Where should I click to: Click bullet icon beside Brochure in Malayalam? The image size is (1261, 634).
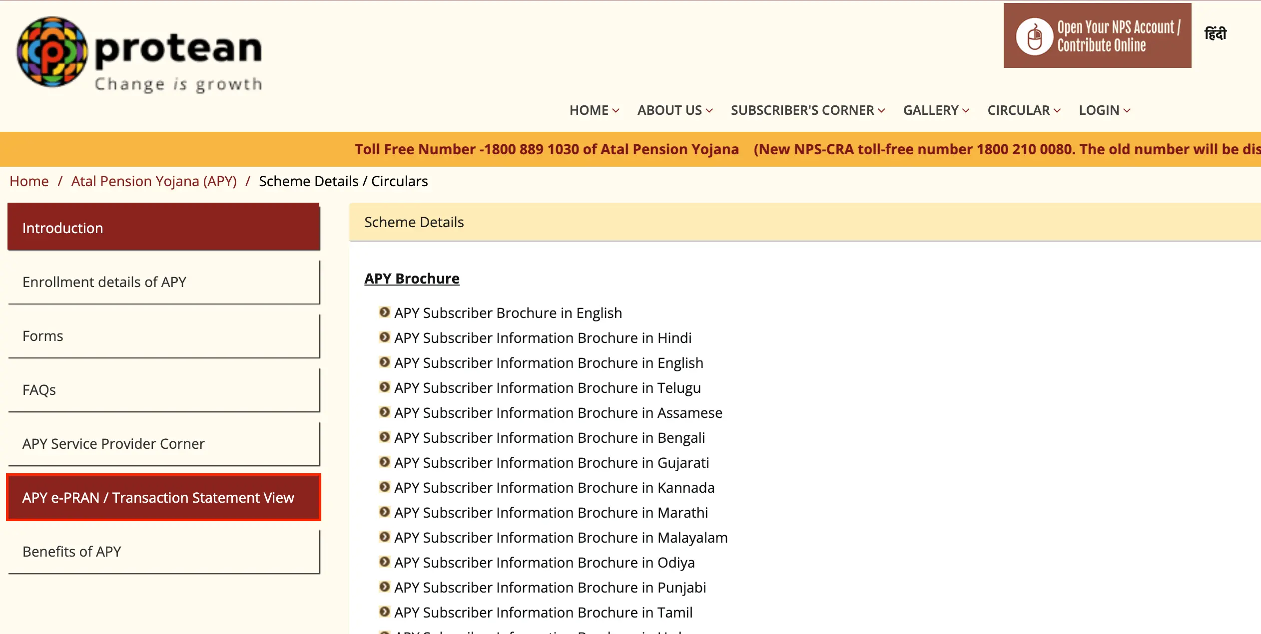pyautogui.click(x=384, y=537)
